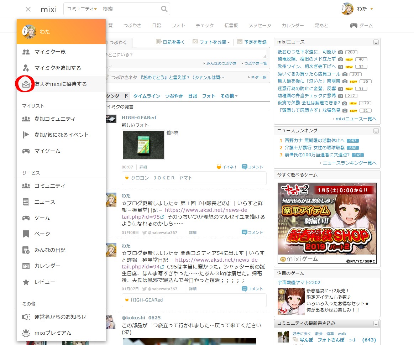Image resolution: width=414 pixels, height=345 pixels.
Task: Click the つぶやき一覧 link
Action: coord(256,63)
